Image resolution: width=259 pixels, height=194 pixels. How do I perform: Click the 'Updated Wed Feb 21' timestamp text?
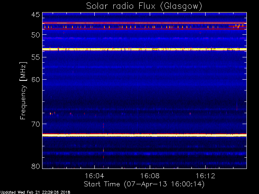tap(35, 192)
